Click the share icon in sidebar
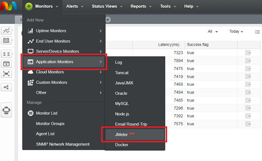 point(6,87)
